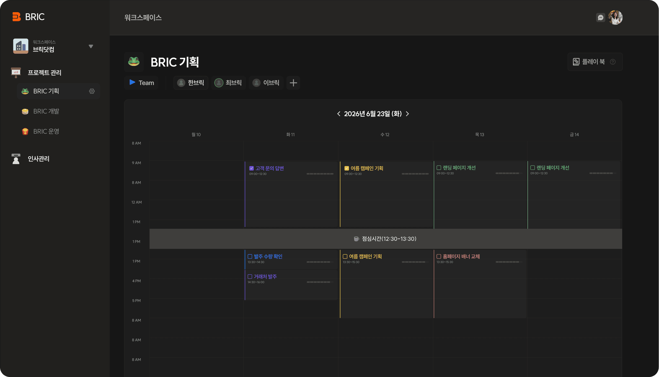Select the 금 14 column header
Screen dimensions: 659x377
574,135
